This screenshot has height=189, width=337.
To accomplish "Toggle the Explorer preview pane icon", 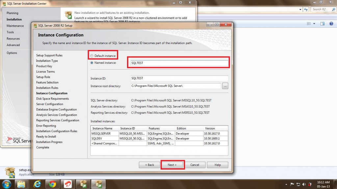I will coord(323,24).
